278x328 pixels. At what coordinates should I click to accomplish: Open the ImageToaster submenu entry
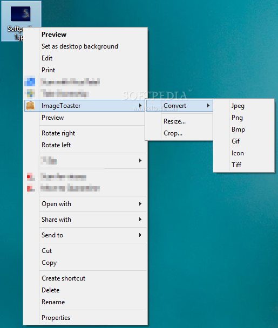85,106
